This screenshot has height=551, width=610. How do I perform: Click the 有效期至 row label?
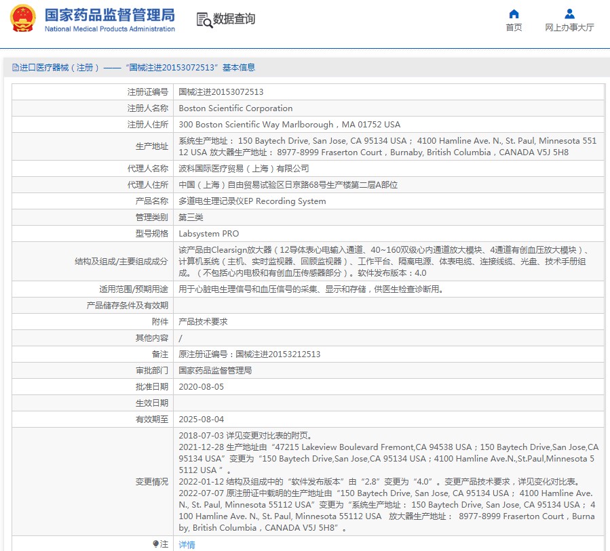point(152,420)
